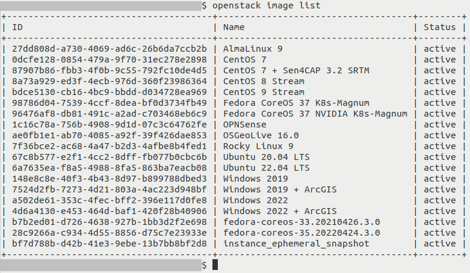The width and height of the screenshot is (470, 273).
Task: Click the active status of Windows 2019
Action: [x=439, y=179]
